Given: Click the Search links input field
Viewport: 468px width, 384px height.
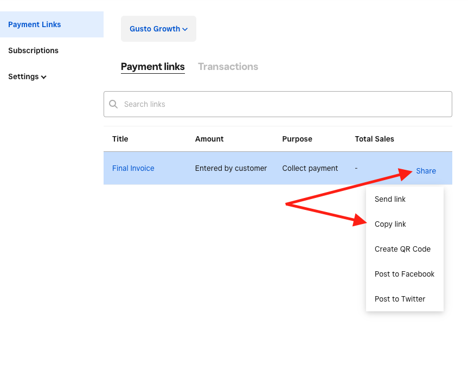Looking at the screenshot, I should coord(278,104).
